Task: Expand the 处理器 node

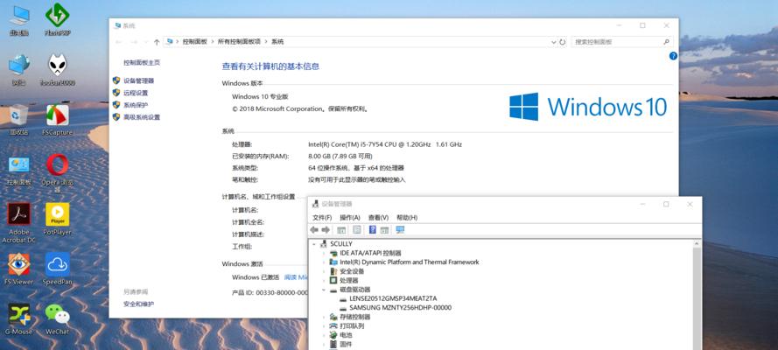Action: (324, 281)
